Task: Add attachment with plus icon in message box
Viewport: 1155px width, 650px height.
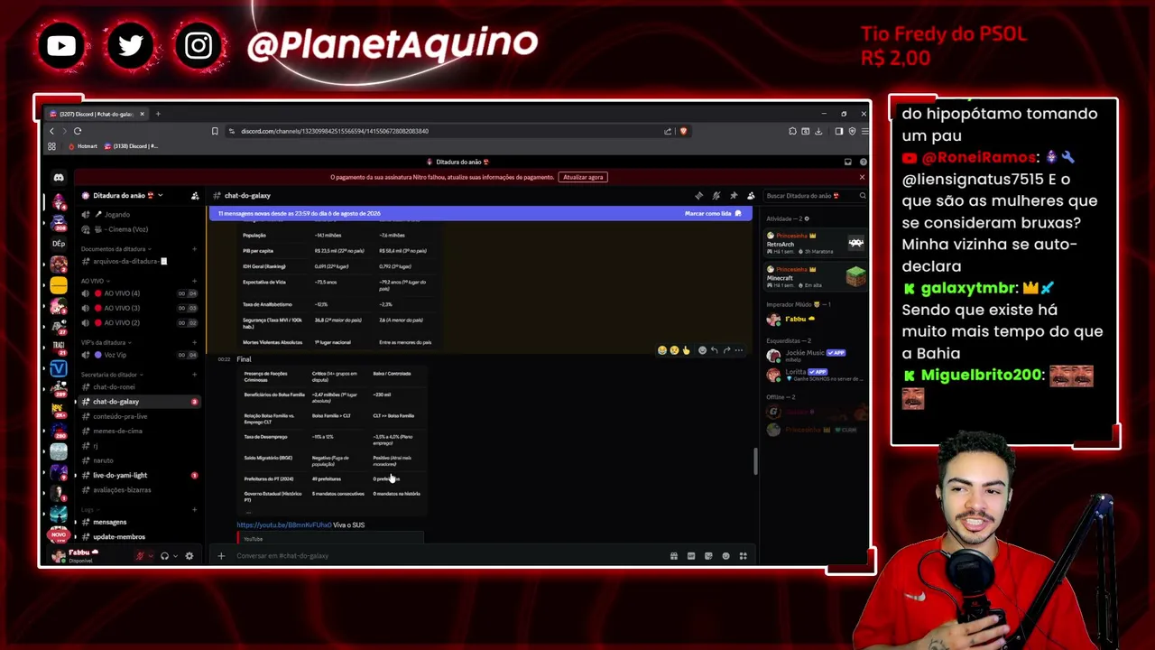Action: pos(221,556)
